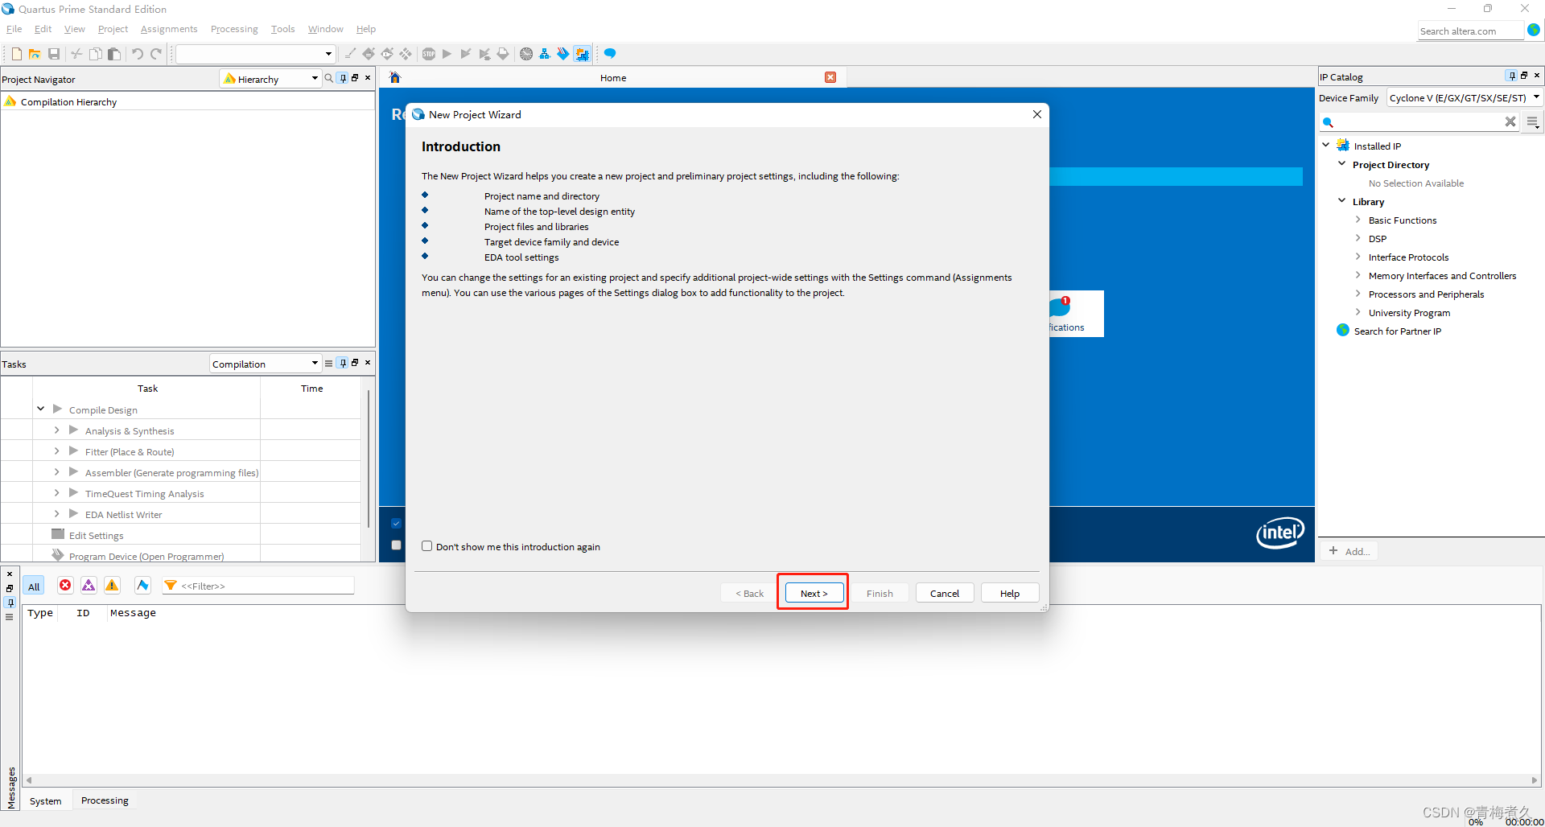Close the Home tab with red X

click(x=830, y=77)
